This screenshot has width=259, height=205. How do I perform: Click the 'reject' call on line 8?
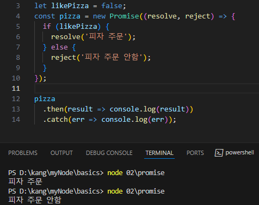[64, 58]
